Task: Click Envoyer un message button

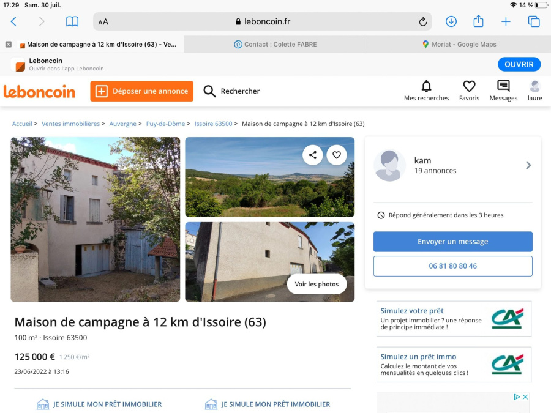Action: point(453,242)
